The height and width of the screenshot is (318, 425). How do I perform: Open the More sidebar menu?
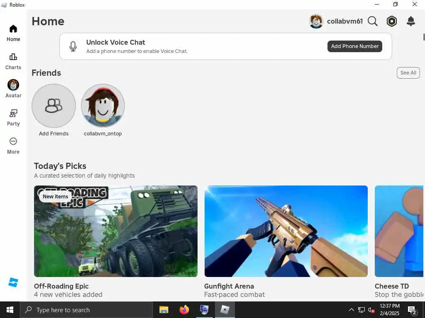[x=13, y=141]
